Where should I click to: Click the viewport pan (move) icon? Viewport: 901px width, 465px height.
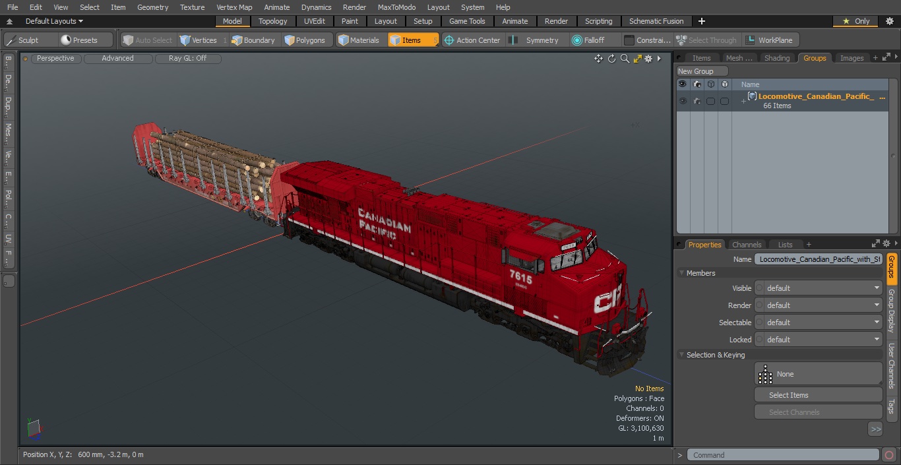coord(598,59)
